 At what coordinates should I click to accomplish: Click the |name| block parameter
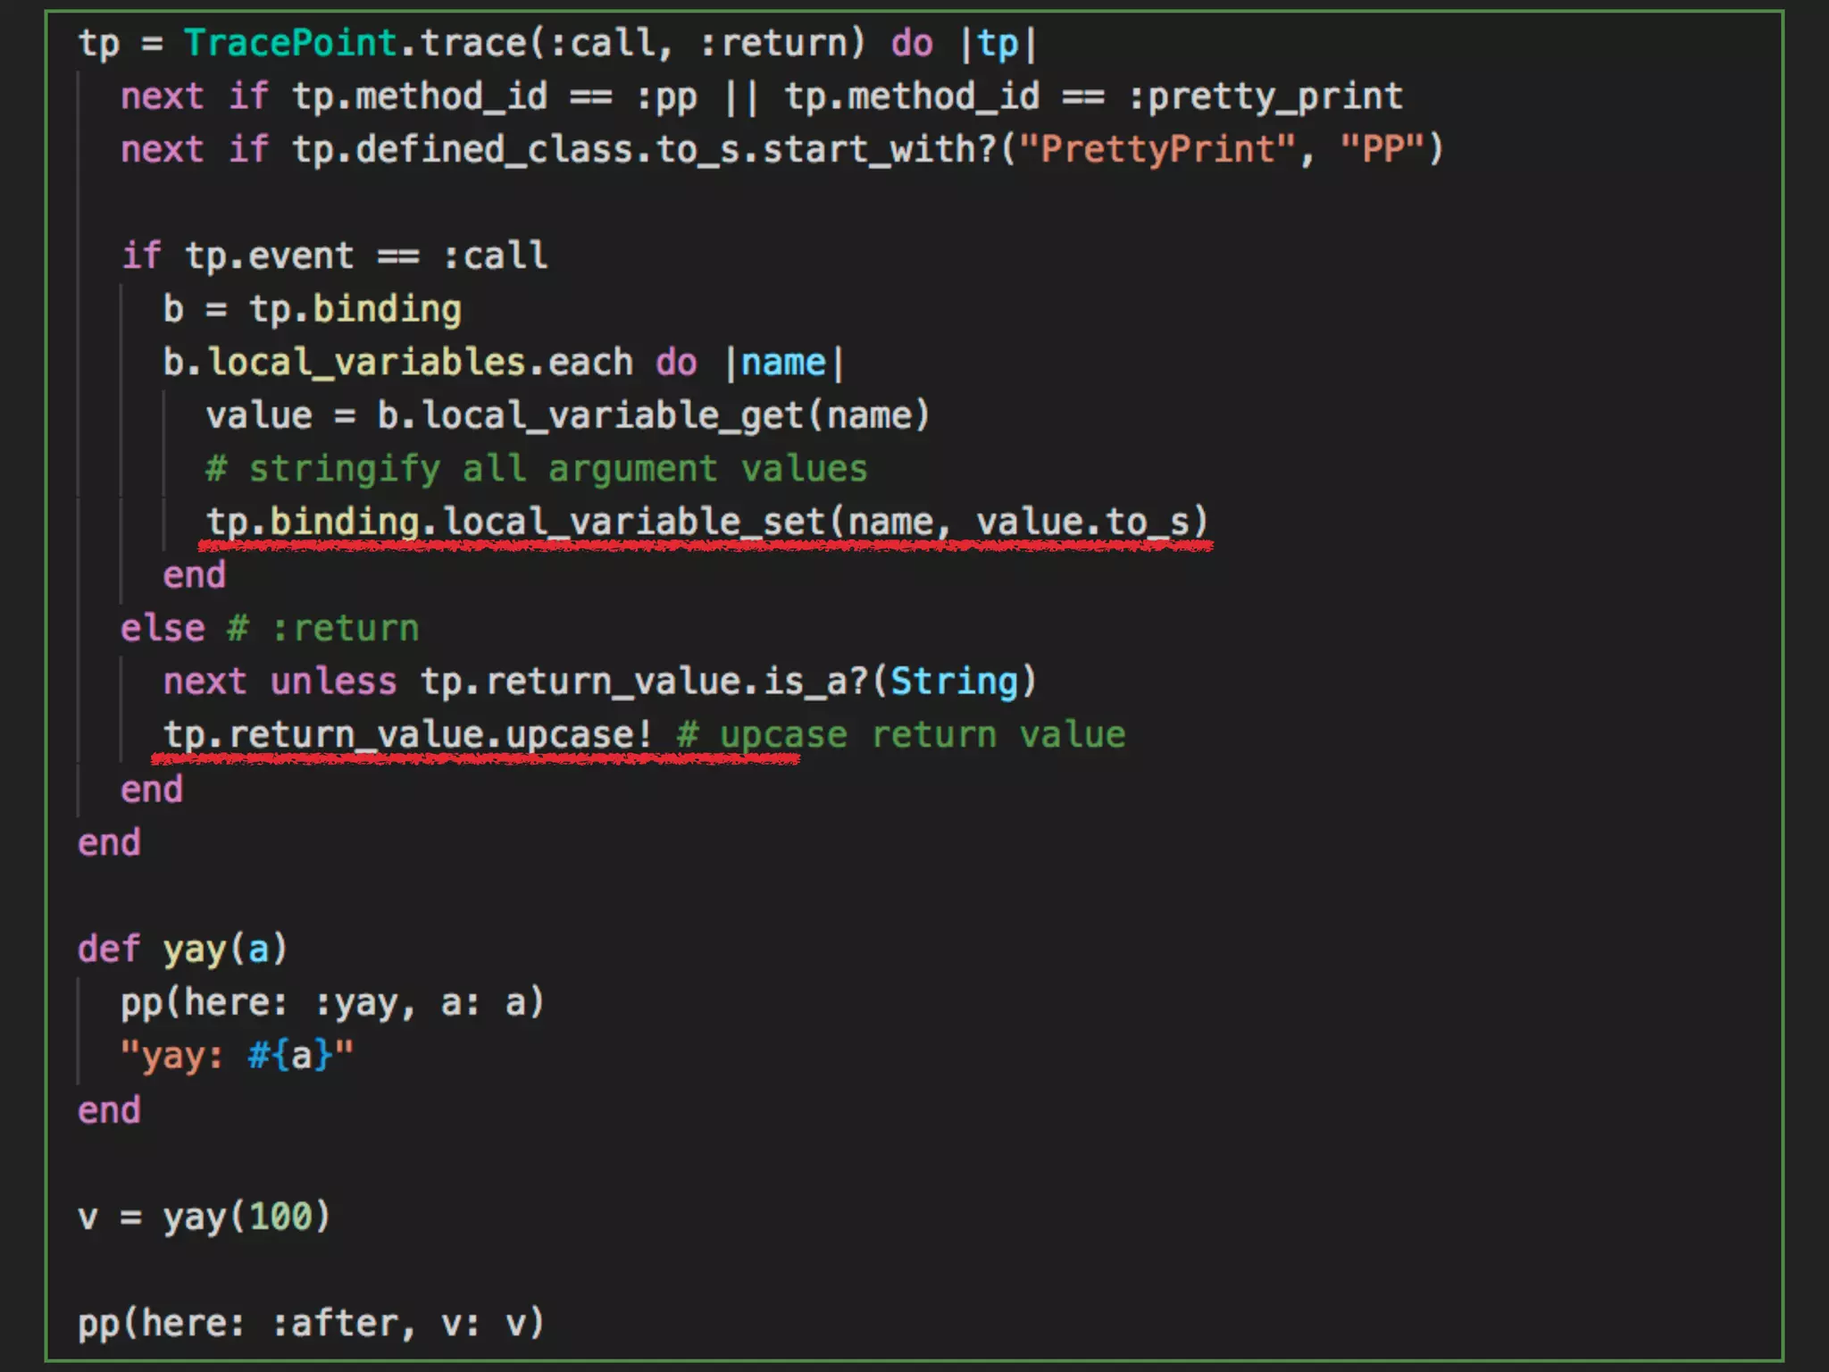point(783,363)
